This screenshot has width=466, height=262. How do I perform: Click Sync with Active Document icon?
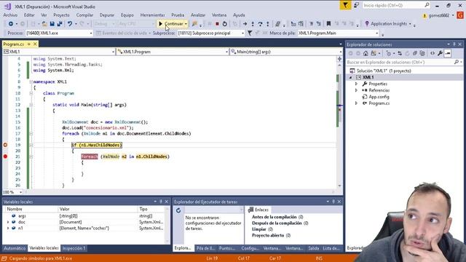[x=400, y=53]
